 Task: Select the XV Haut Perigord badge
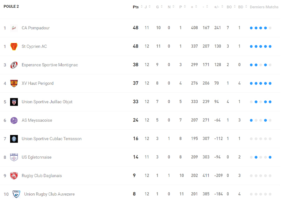pyautogui.click(x=14, y=84)
